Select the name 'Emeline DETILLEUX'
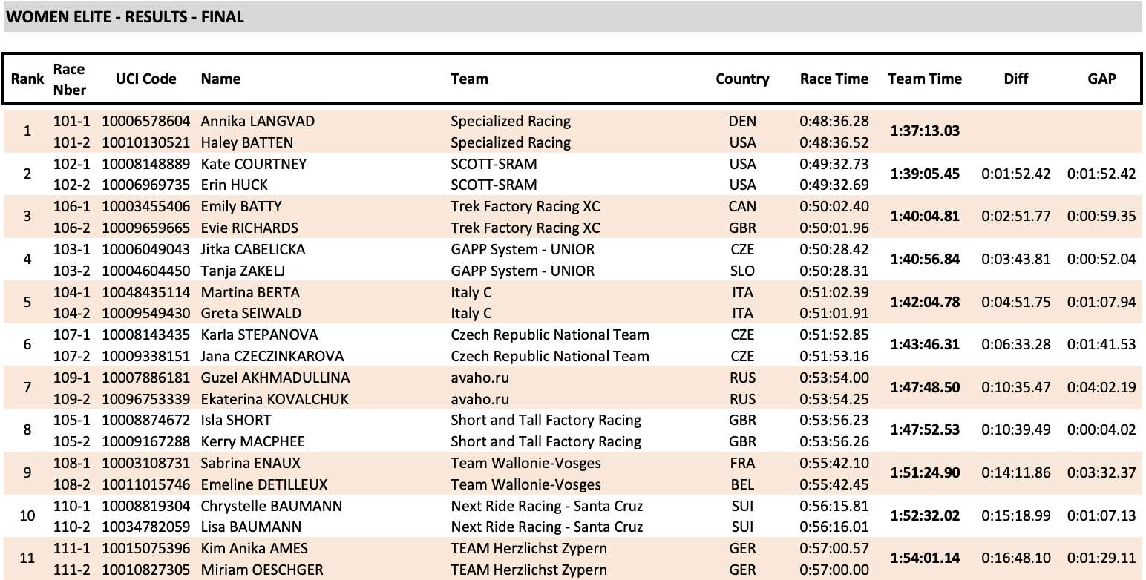Screen dimensions: 1146x580 point(264,484)
